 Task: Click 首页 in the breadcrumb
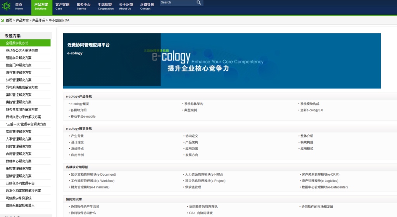(9, 20)
